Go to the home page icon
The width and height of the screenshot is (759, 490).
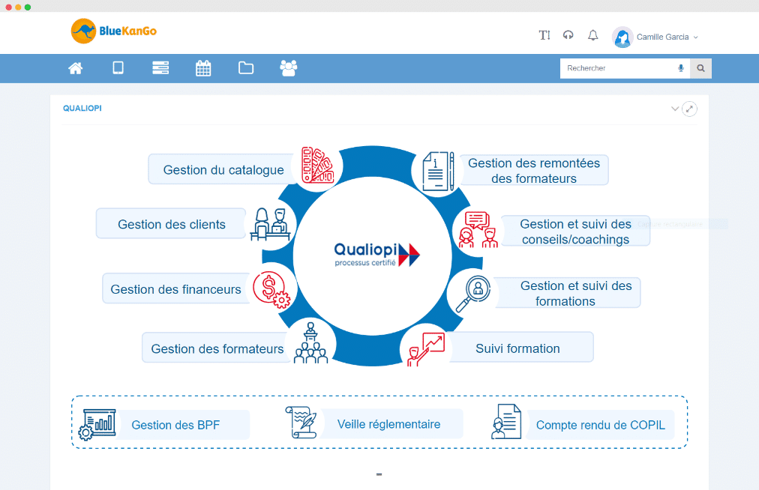[x=76, y=68]
